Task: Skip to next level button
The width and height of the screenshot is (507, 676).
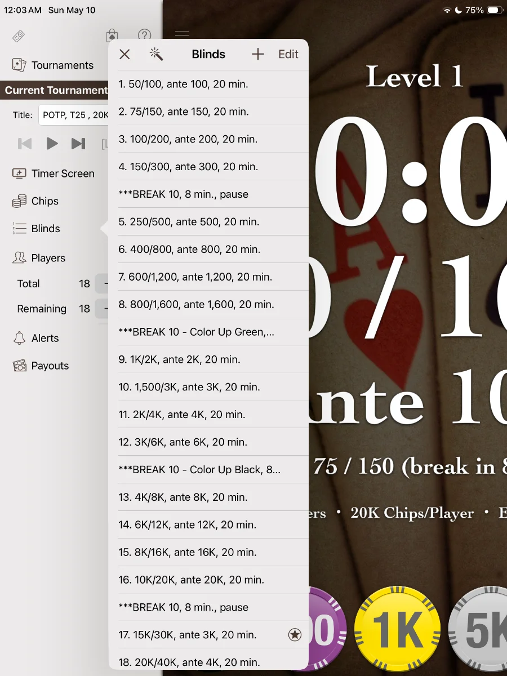Action: [x=78, y=144]
